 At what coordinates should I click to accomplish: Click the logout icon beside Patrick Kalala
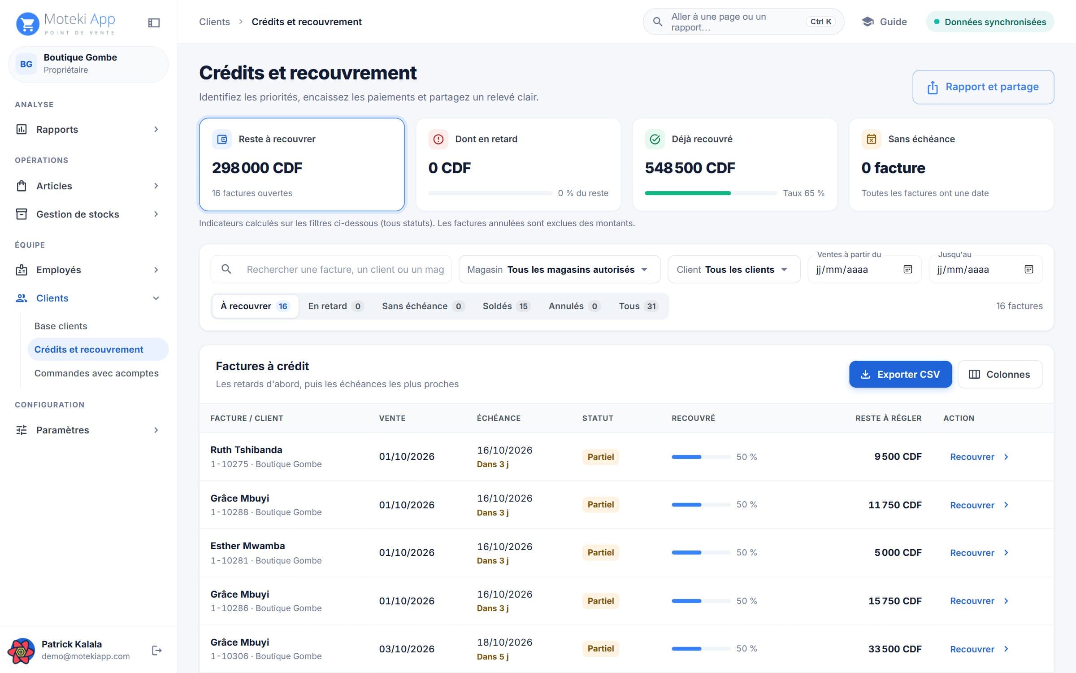tap(157, 650)
